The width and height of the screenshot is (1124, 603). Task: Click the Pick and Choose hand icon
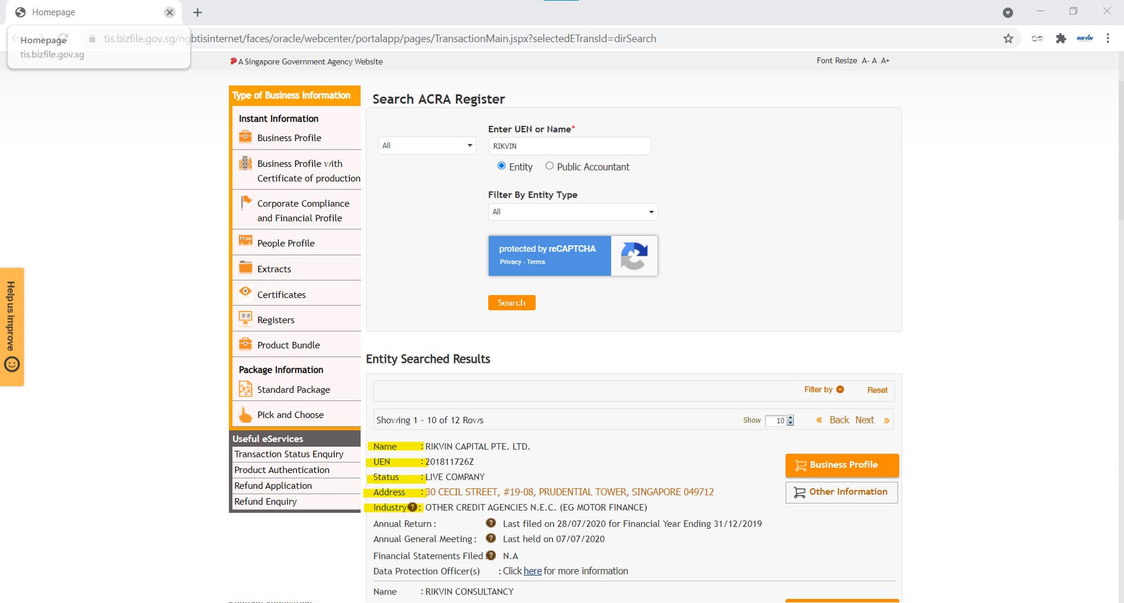[x=245, y=414]
